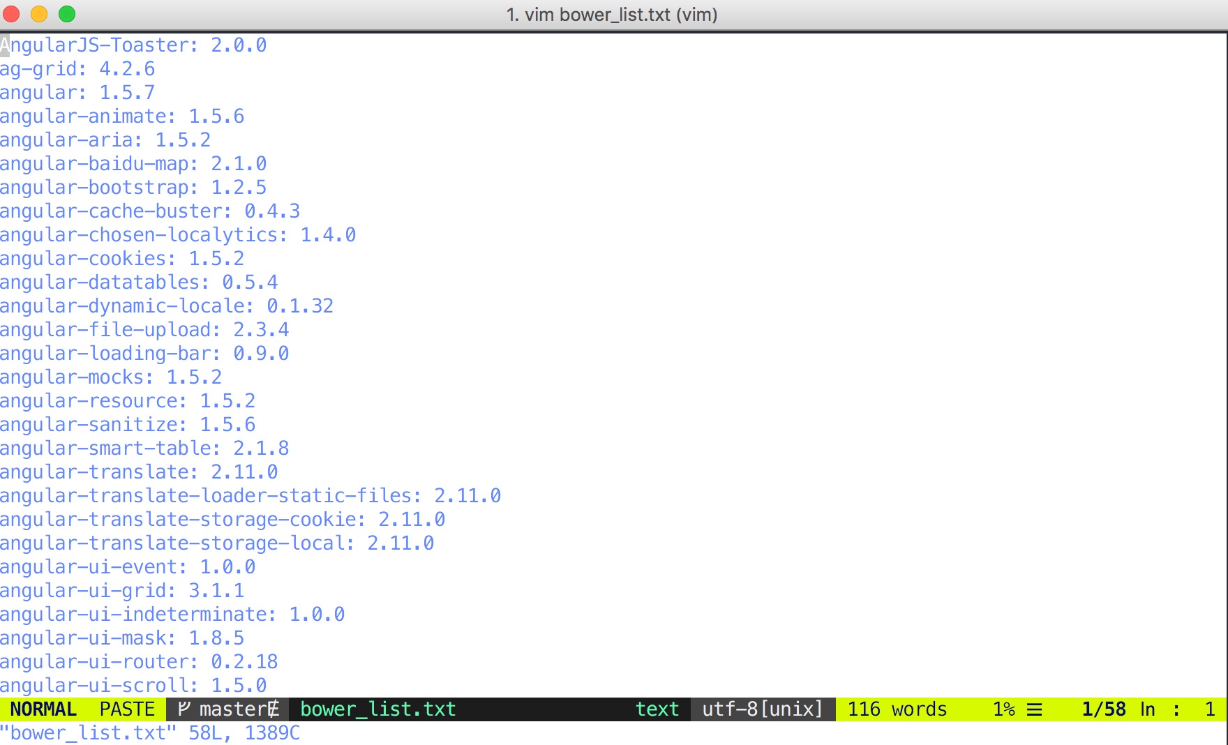Click the 1/58 line position indicator

point(1104,709)
